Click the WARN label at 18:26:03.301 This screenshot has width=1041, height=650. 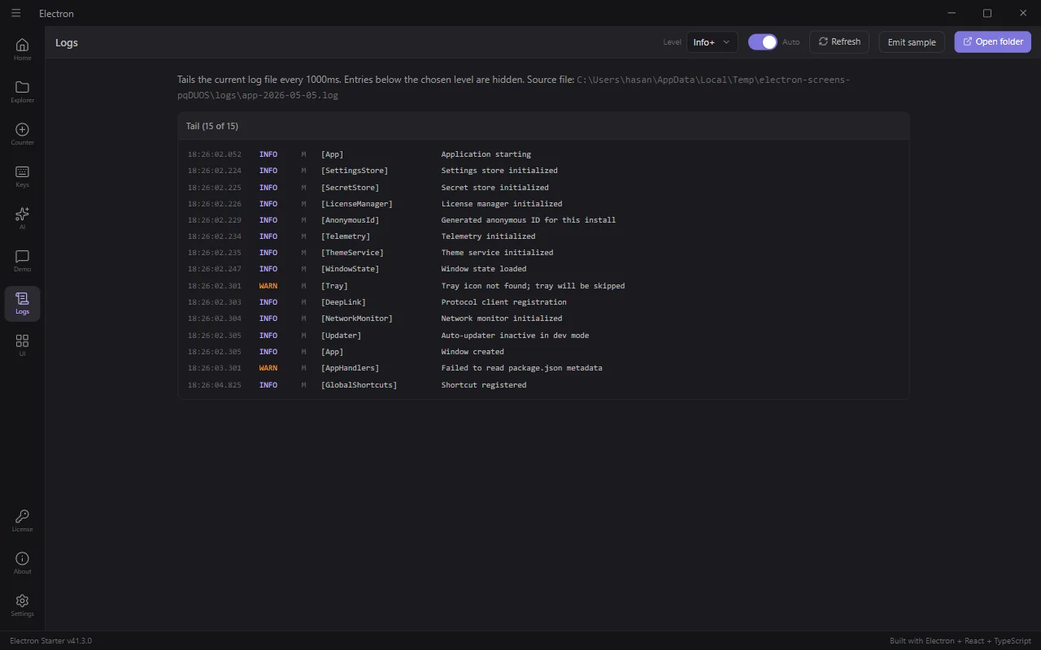pos(268,368)
